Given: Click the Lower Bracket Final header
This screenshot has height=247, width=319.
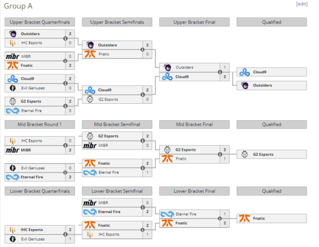Looking at the screenshot, I should [x=194, y=191].
